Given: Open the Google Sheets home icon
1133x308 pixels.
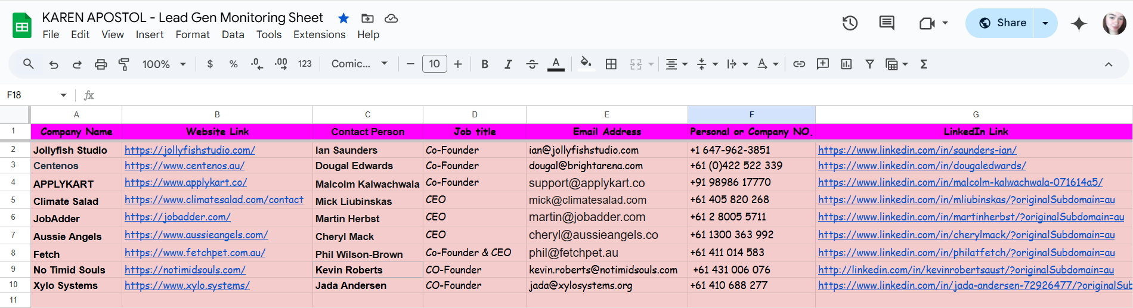Looking at the screenshot, I should [x=22, y=26].
